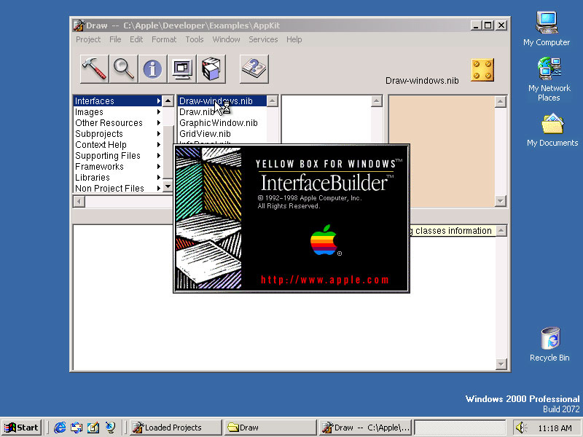
Task: Open the Launch panel via the monitor icon
Action: point(181,68)
